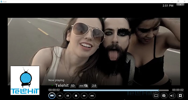Click the AAC audio codec badge
Viewport: 188px width, 100px height.
click(x=84, y=86)
